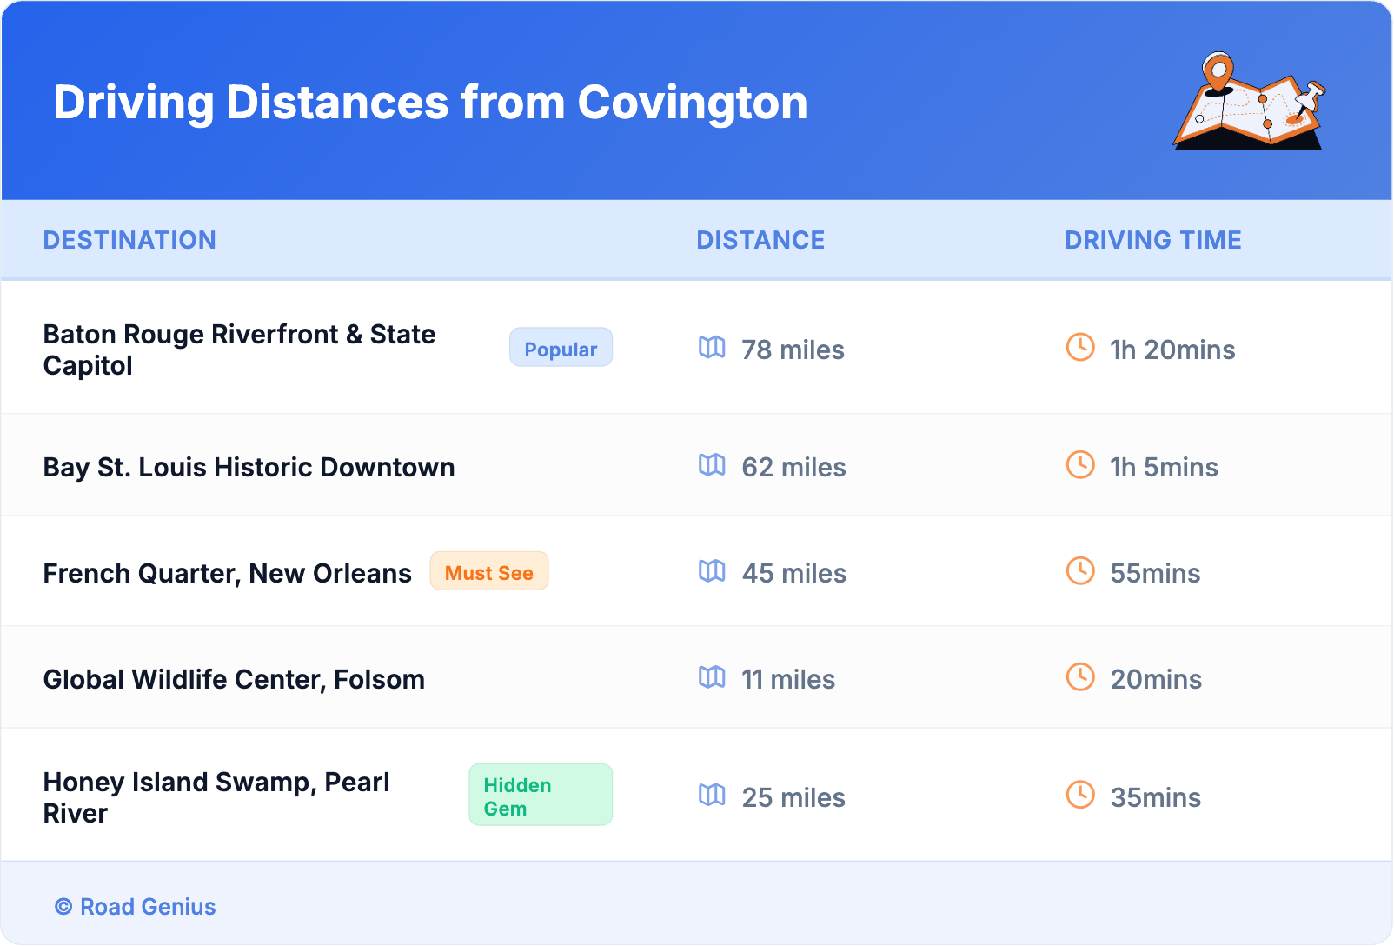
Task: Click the Driving Time column header
Action: click(1152, 240)
